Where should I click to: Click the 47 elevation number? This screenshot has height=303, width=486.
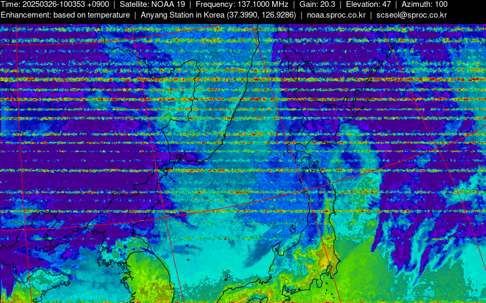pos(386,4)
